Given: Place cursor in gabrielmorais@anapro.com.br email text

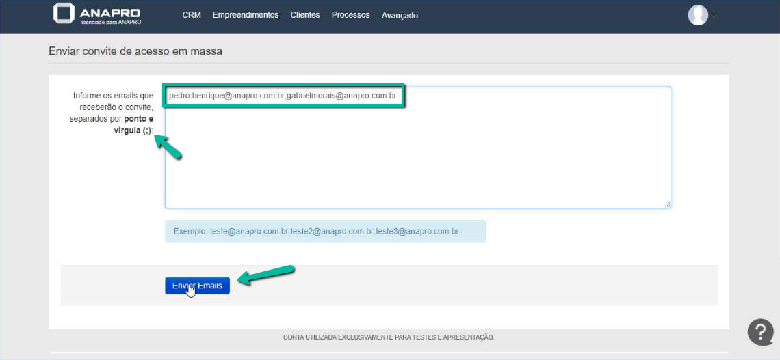Looking at the screenshot, I should click(x=341, y=96).
